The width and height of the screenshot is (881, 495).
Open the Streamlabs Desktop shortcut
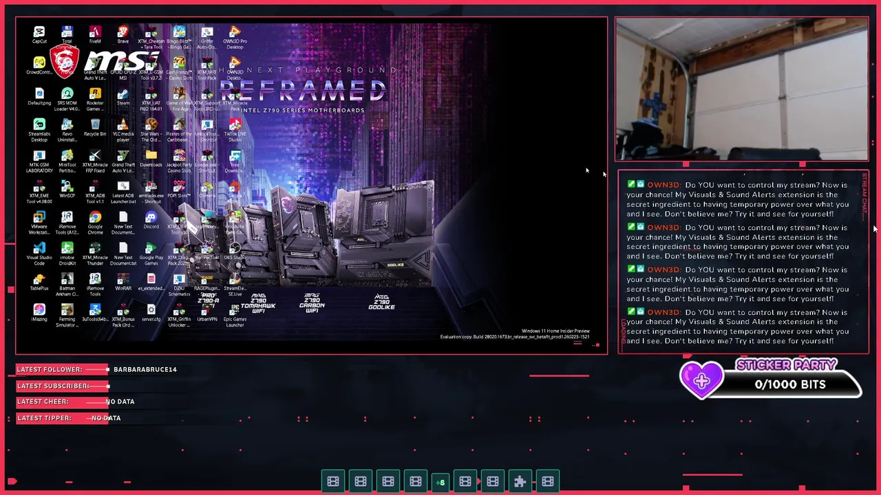(x=39, y=131)
